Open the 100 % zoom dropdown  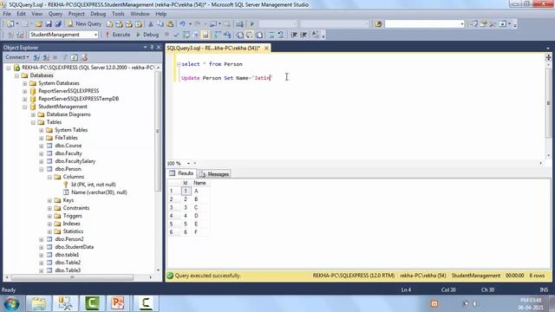click(188, 164)
